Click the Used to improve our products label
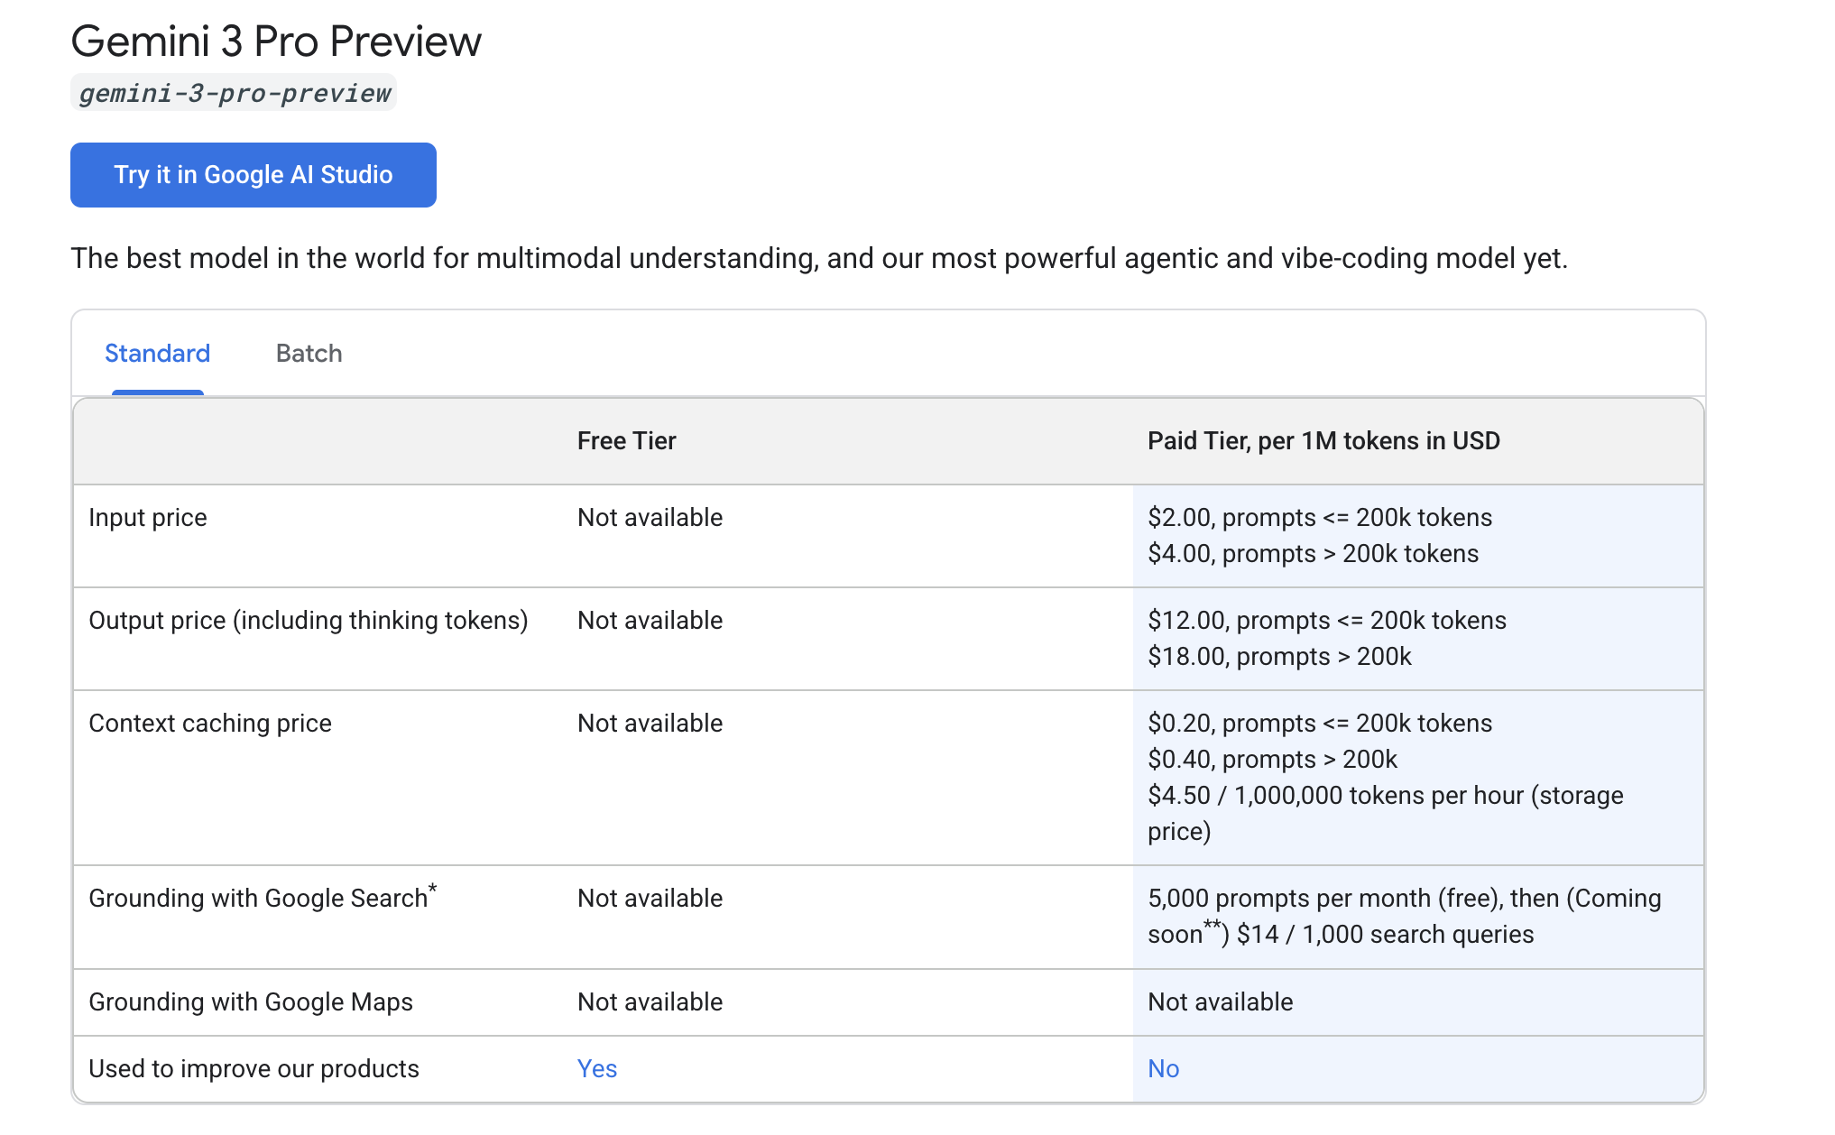The height and width of the screenshot is (1135, 1835). pos(254,1069)
